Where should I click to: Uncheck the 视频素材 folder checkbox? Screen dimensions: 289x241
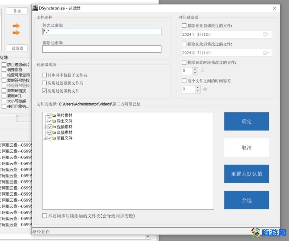click(50, 127)
